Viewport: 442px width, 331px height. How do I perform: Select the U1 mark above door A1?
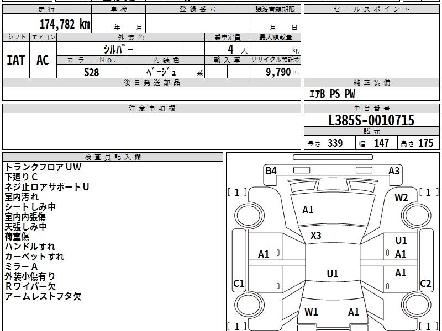point(401,241)
